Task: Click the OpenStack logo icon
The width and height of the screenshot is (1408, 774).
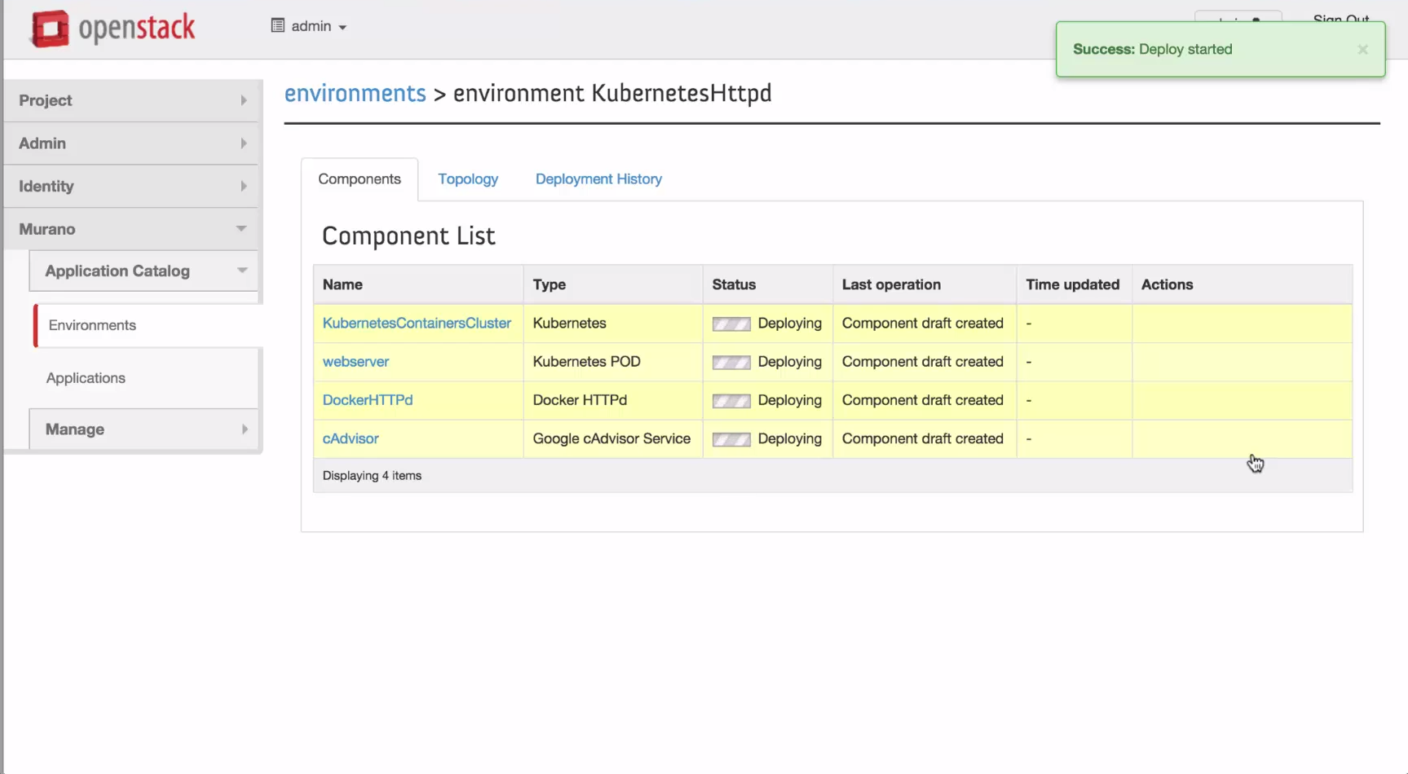Action: click(x=50, y=29)
